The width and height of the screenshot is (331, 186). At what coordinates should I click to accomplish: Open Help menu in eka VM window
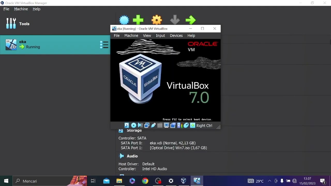click(x=191, y=36)
